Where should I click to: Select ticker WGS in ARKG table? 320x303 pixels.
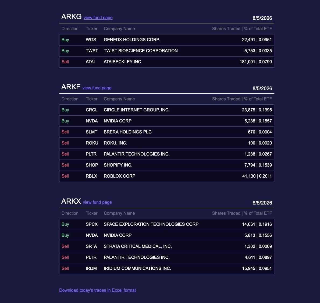pos(91,40)
